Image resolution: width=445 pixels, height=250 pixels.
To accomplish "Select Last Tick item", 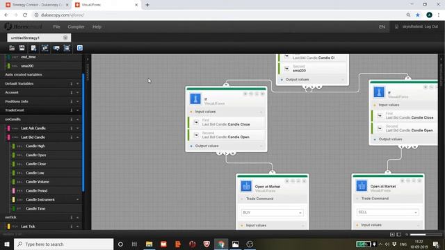I will tap(28, 226).
